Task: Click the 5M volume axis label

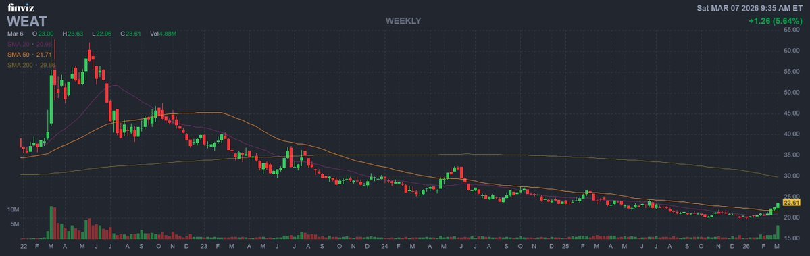Action: click(15, 224)
